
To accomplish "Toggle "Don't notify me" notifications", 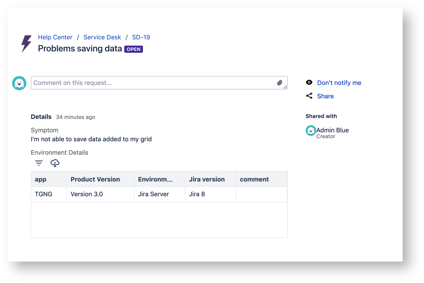I will click(x=339, y=82).
